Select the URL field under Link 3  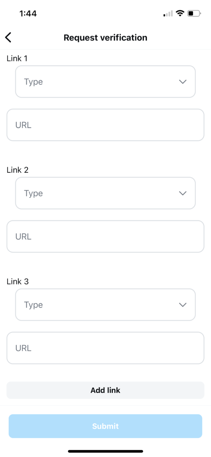point(105,348)
